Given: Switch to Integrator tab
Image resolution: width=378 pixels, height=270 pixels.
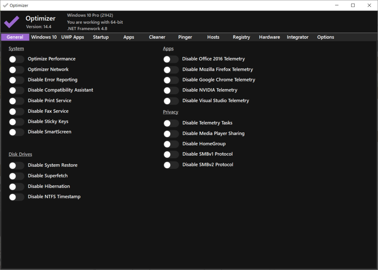Looking at the screenshot, I should pos(298,37).
